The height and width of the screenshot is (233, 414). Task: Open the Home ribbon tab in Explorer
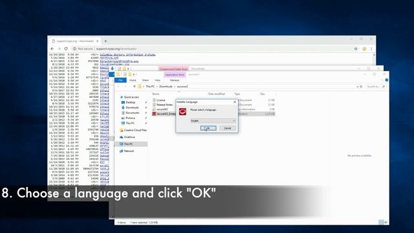tap(133, 80)
